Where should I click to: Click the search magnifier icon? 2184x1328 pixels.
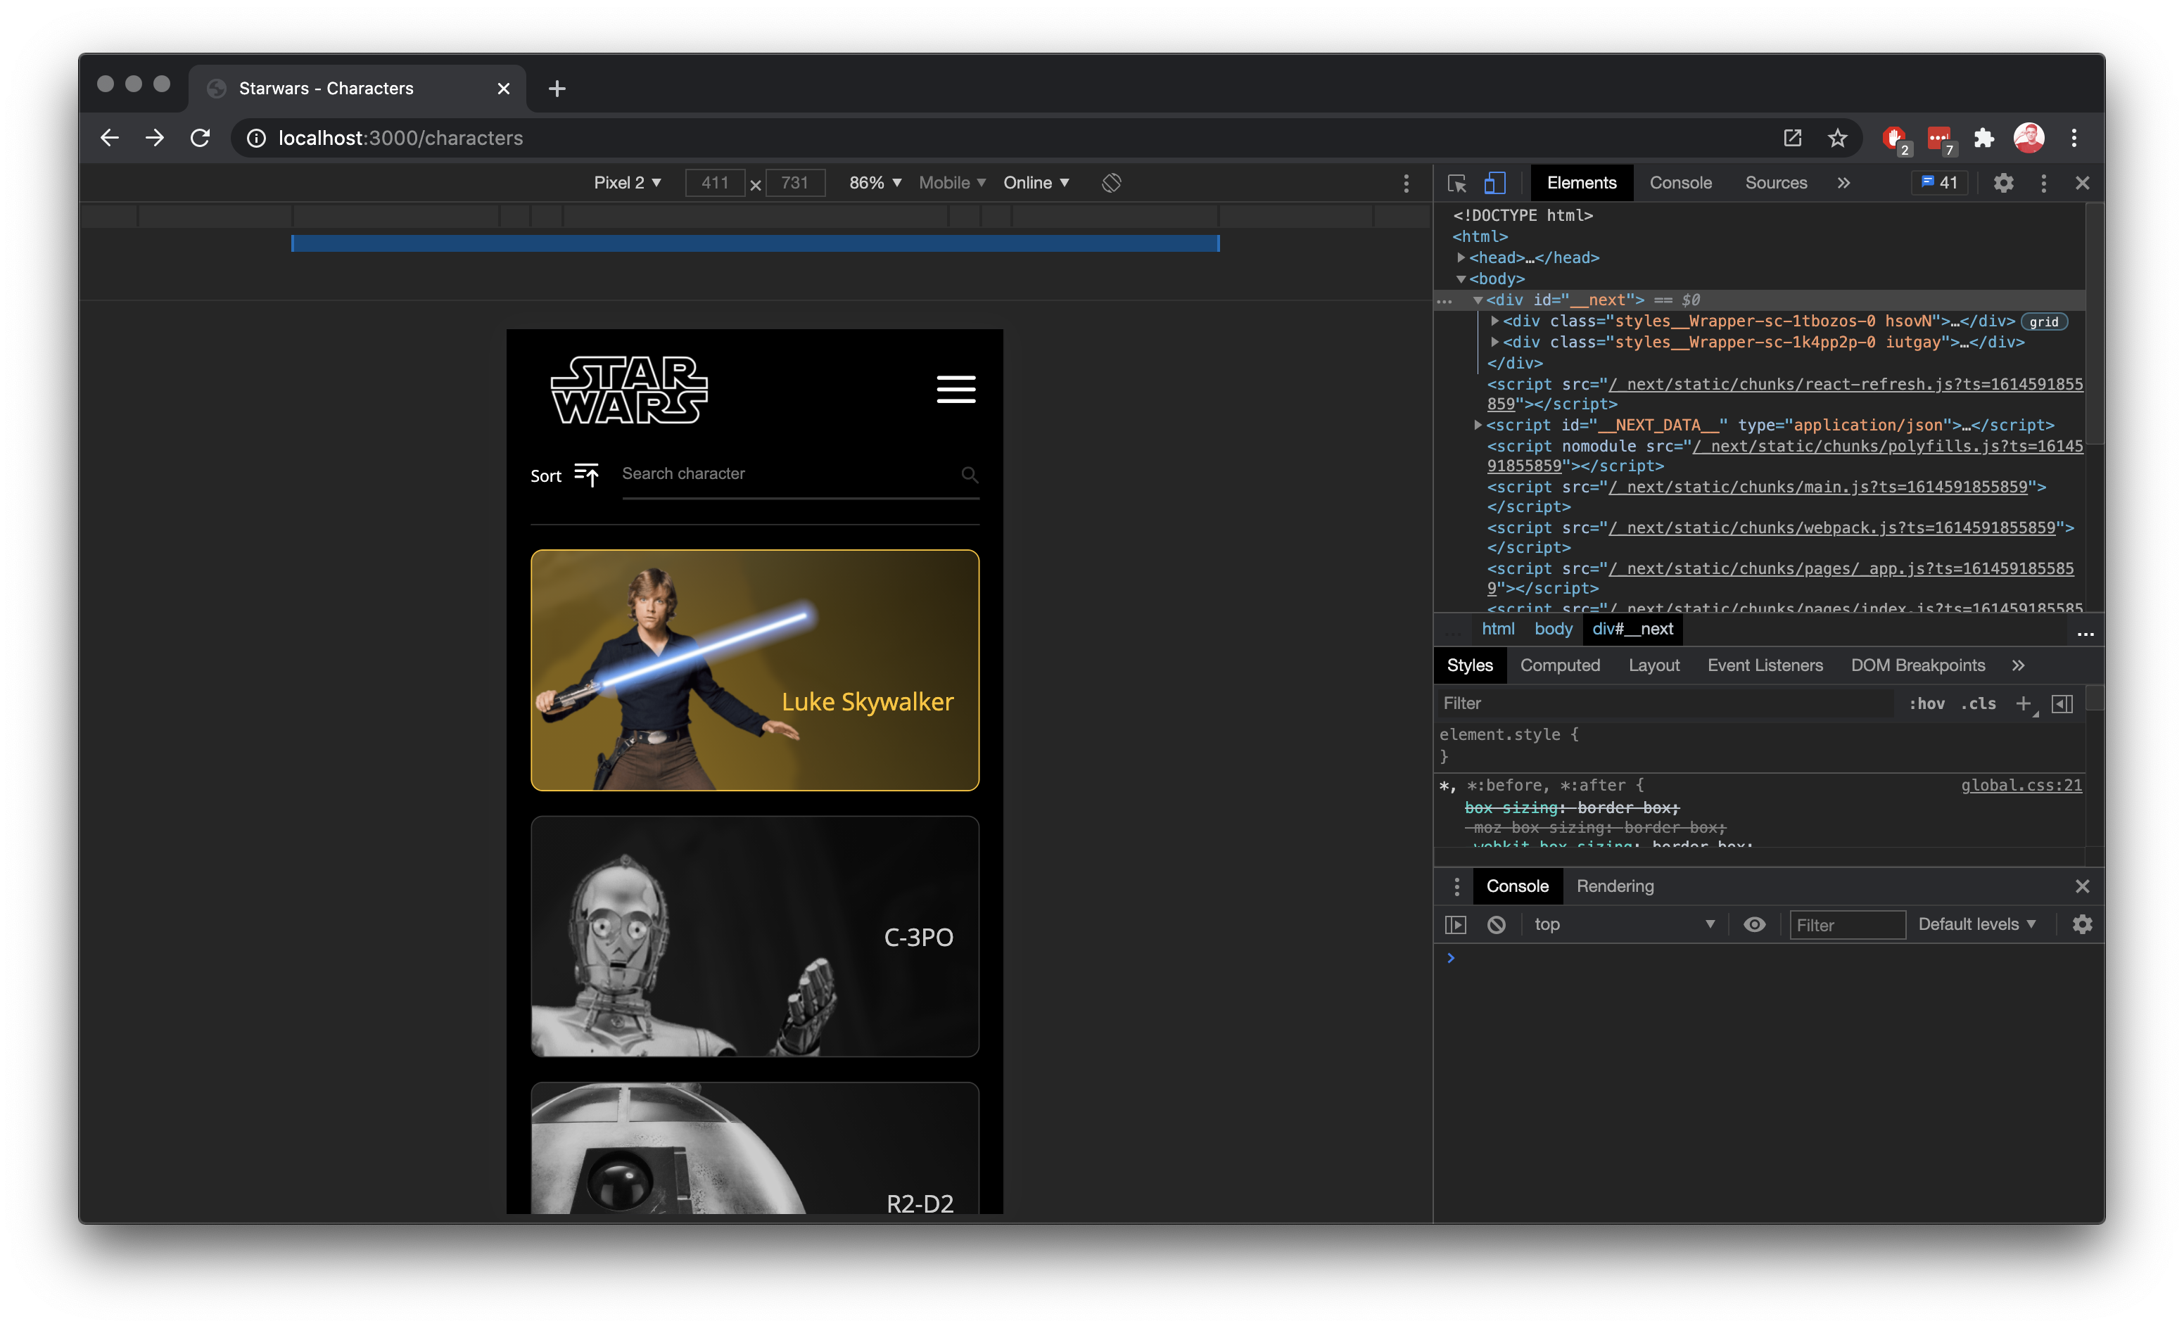coord(970,475)
